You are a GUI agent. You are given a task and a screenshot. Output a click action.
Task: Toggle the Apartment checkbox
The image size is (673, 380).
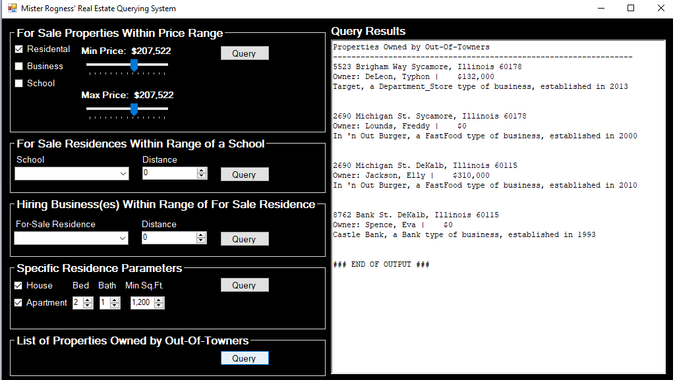[x=19, y=303]
